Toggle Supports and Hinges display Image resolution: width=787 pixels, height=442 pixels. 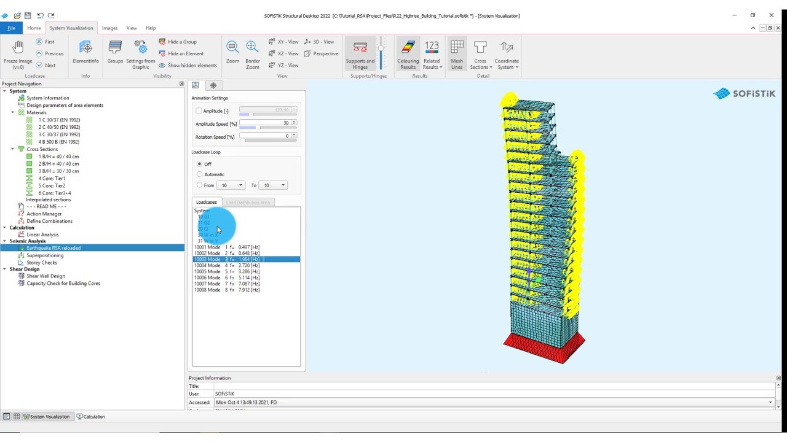tap(360, 54)
